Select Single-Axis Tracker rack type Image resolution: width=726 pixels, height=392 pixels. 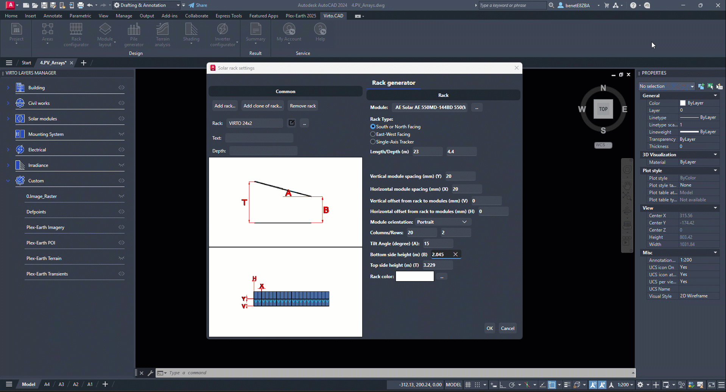(x=373, y=142)
